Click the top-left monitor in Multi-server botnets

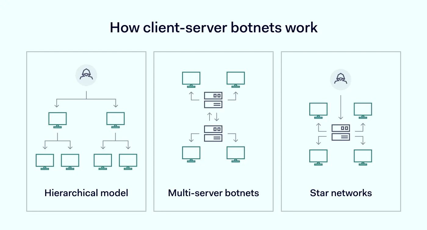coord(191,79)
